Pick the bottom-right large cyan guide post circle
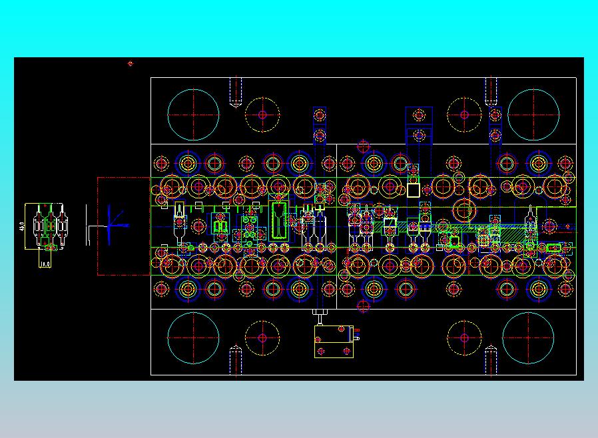Viewport: 598px width, 438px height. 528,337
